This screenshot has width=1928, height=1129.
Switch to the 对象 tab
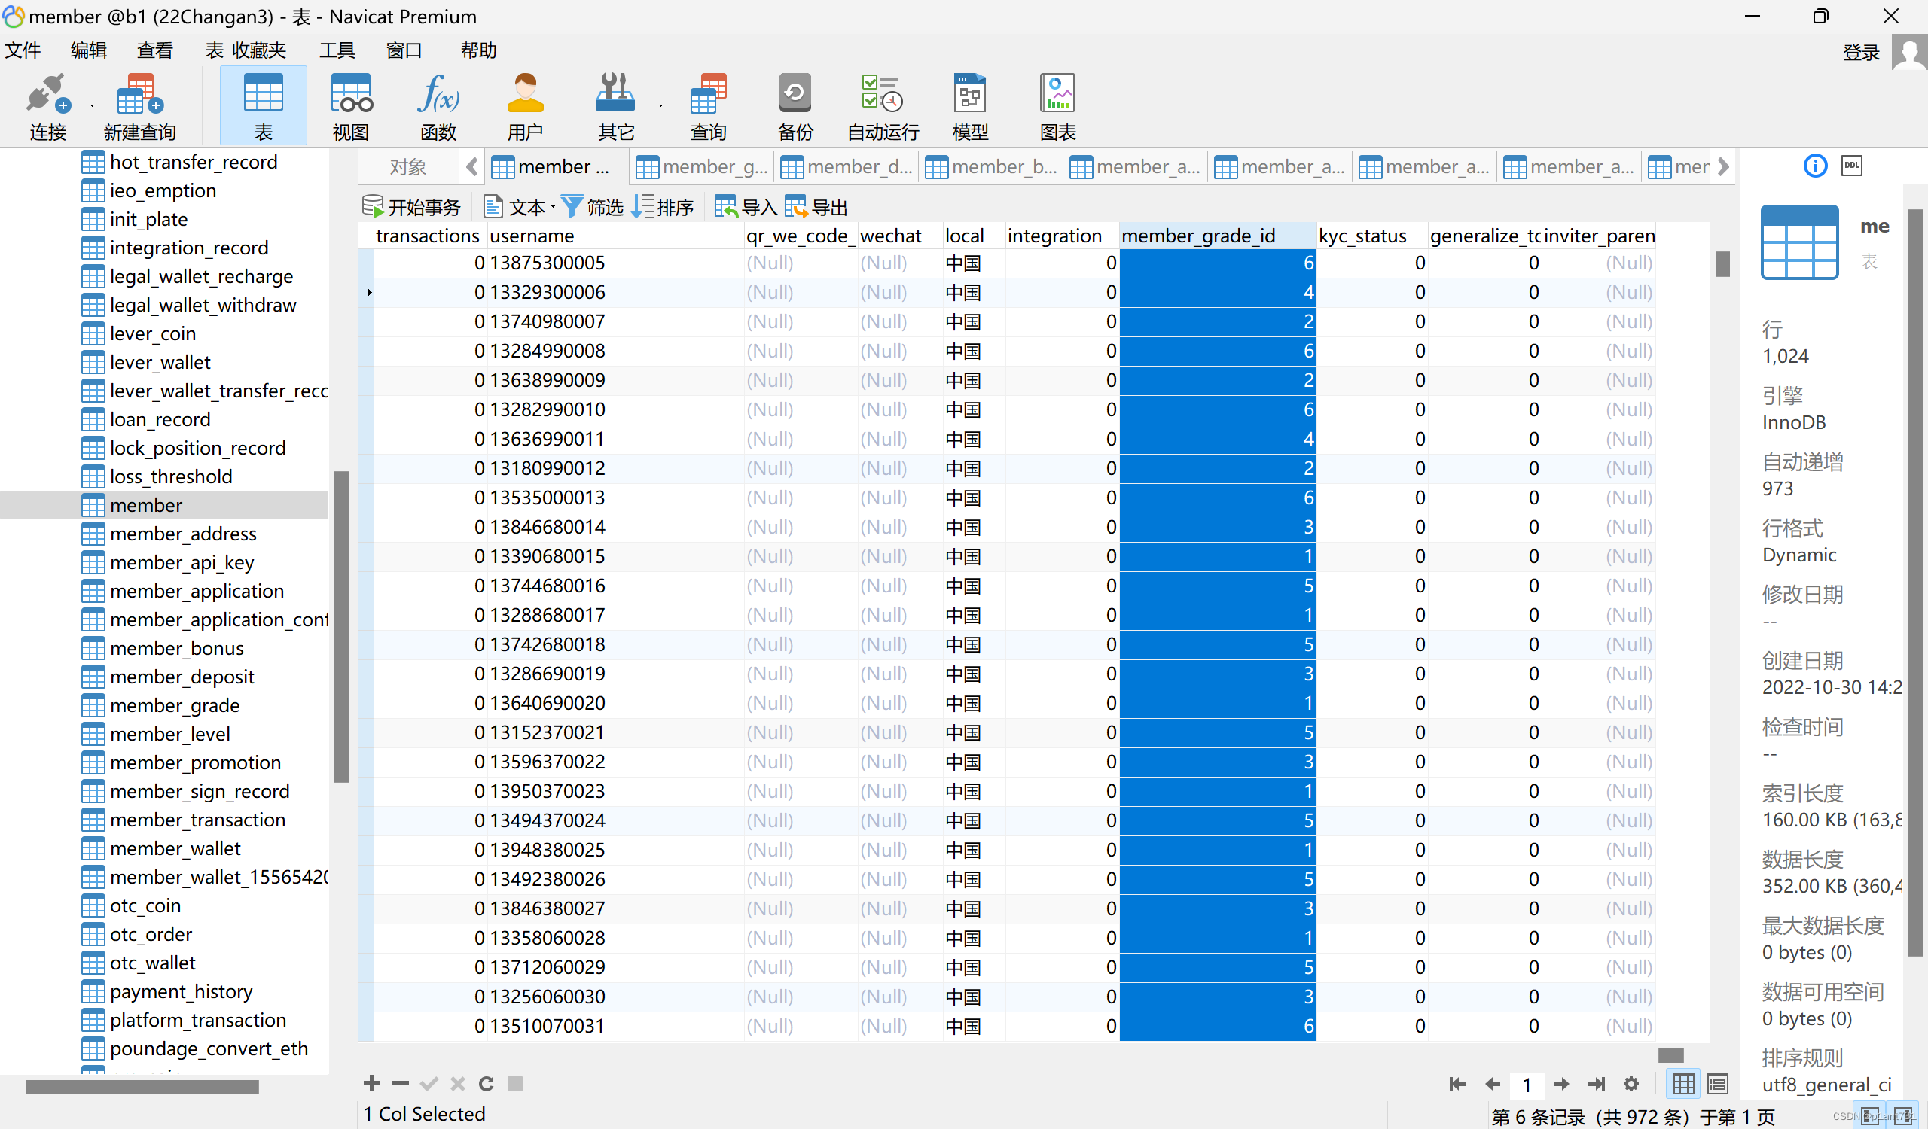(407, 166)
